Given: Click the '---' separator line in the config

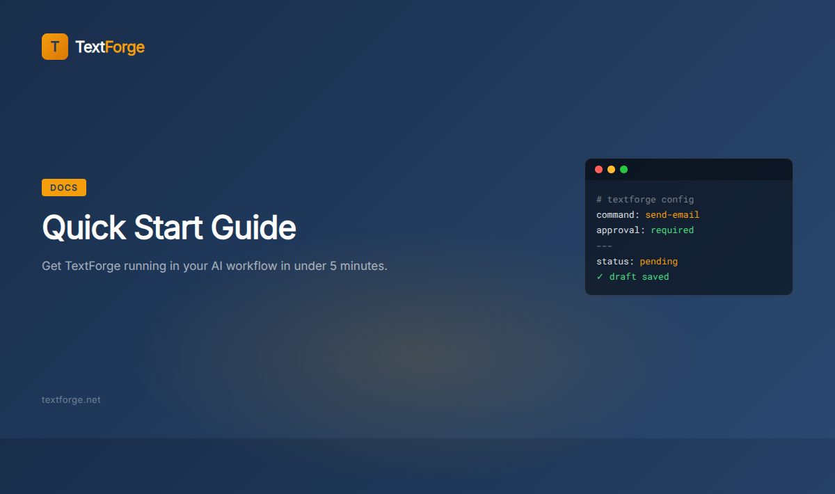Looking at the screenshot, I should click(x=604, y=246).
